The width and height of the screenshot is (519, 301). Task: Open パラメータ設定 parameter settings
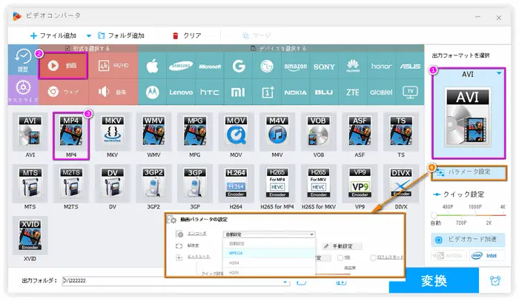pyautogui.click(x=468, y=172)
